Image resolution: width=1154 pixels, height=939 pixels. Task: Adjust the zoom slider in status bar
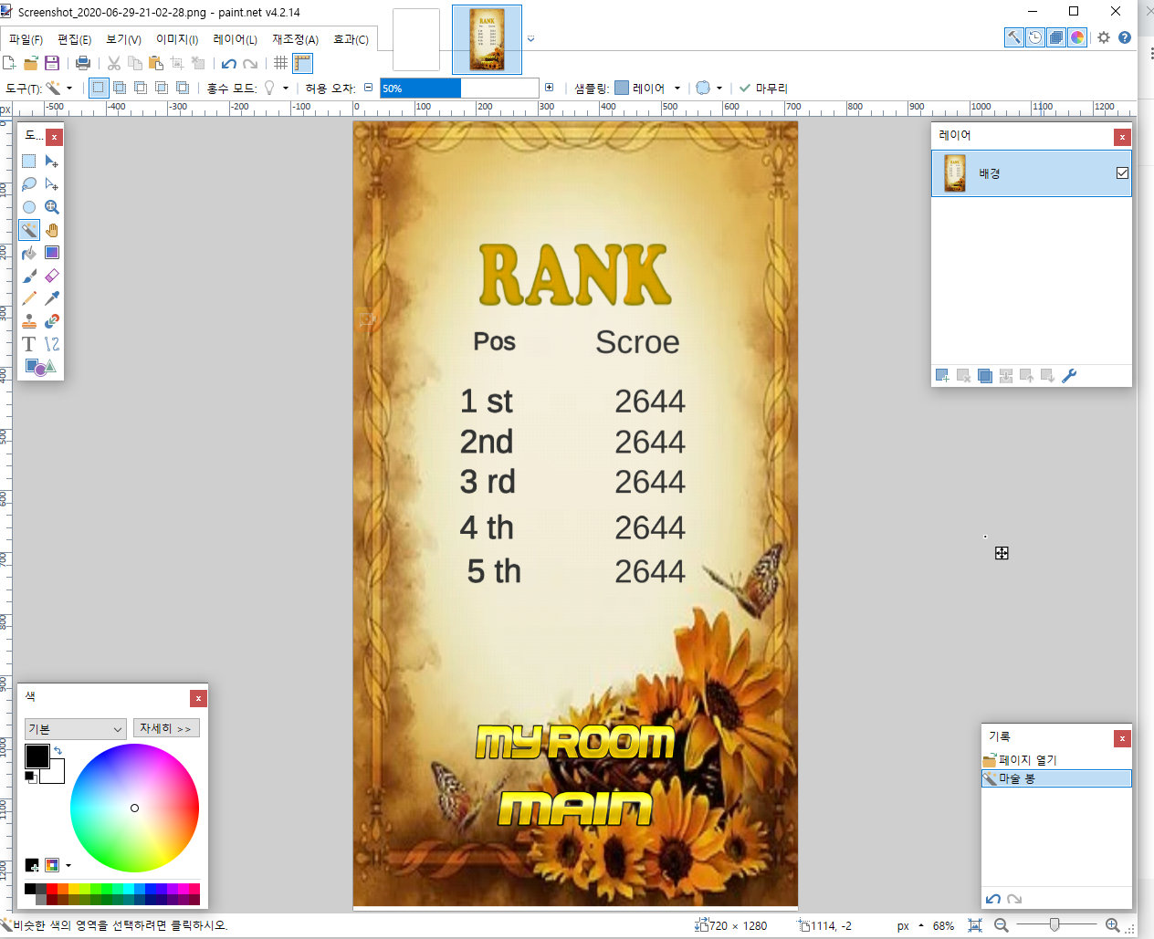1055,925
